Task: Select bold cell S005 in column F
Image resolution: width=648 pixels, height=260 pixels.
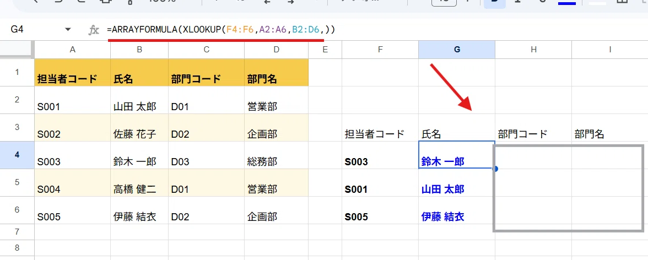Action: pyautogui.click(x=380, y=210)
